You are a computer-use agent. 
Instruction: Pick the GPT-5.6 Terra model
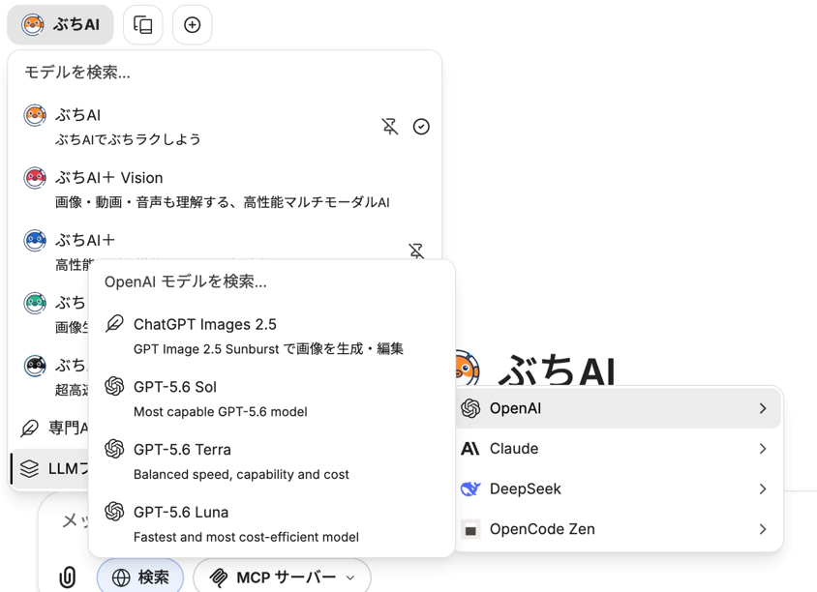[271, 460]
